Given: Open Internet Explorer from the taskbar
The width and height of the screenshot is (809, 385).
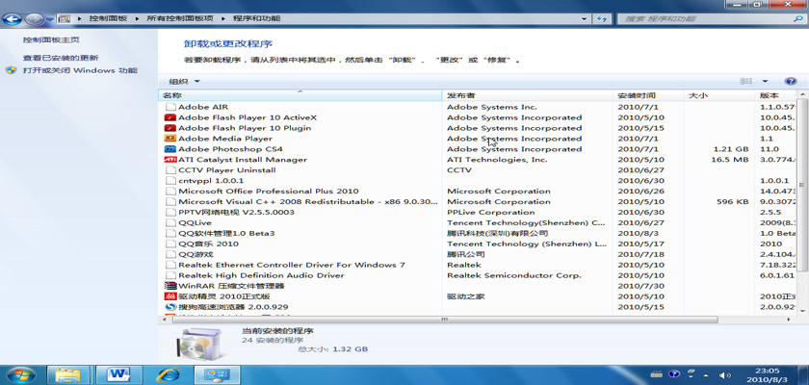Looking at the screenshot, I should pyautogui.click(x=170, y=373).
